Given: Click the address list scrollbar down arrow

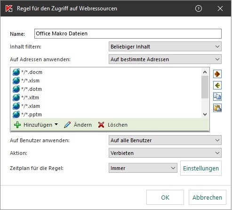Looking at the screenshot, I should click(205, 114).
